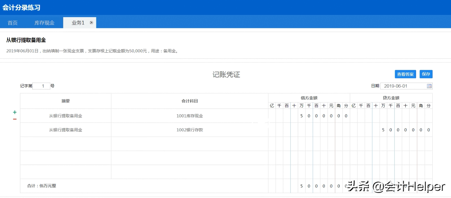Image resolution: width=451 pixels, height=198 pixels.
Task: Select the first 摘要 cell 从银行提取备用金
Action: pos(65,116)
